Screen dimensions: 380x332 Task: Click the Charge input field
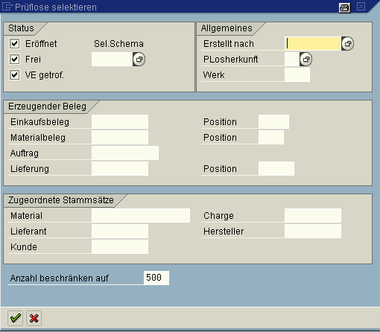pos(313,215)
